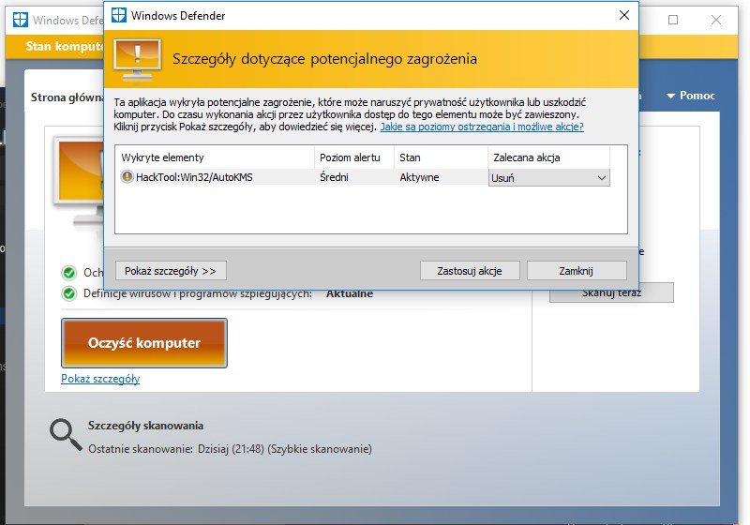Image resolution: width=750 pixels, height=525 pixels.
Task: Click the green checkmark next to virus definitions
Action: click(x=68, y=293)
